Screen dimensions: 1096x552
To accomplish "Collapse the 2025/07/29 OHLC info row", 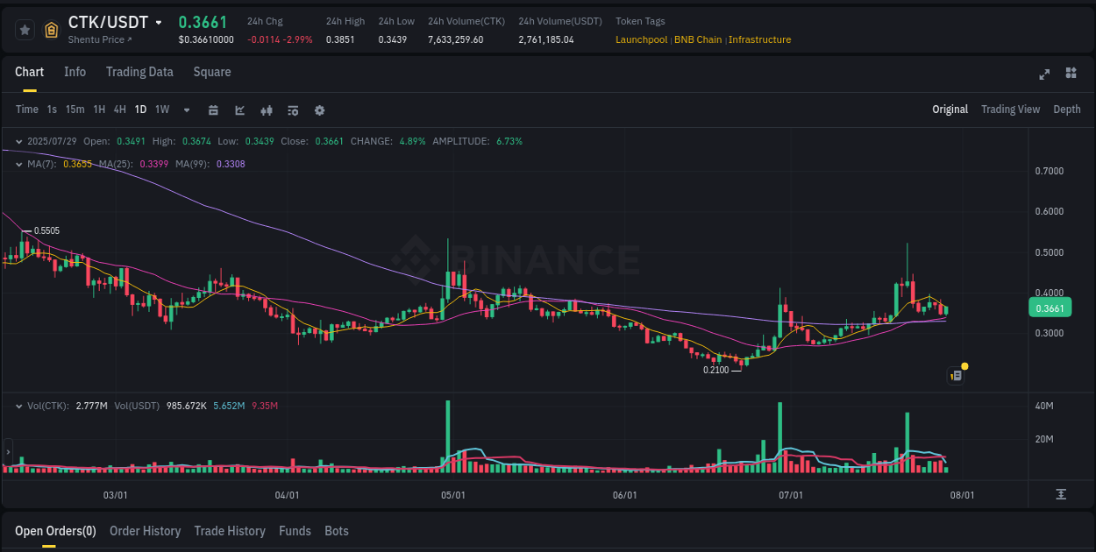I will tap(19, 140).
